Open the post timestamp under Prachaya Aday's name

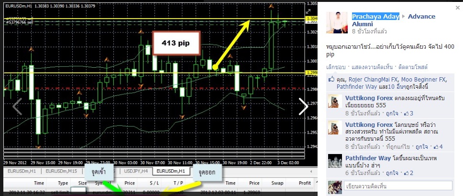point(369,31)
